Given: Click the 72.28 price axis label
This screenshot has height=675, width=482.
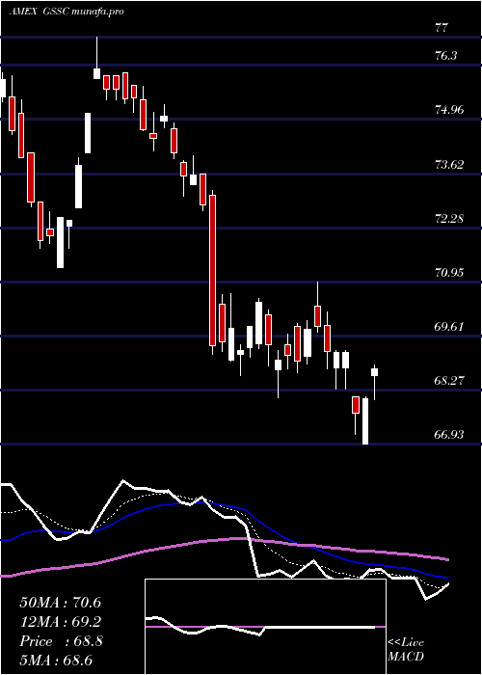Looking at the screenshot, I should (449, 218).
